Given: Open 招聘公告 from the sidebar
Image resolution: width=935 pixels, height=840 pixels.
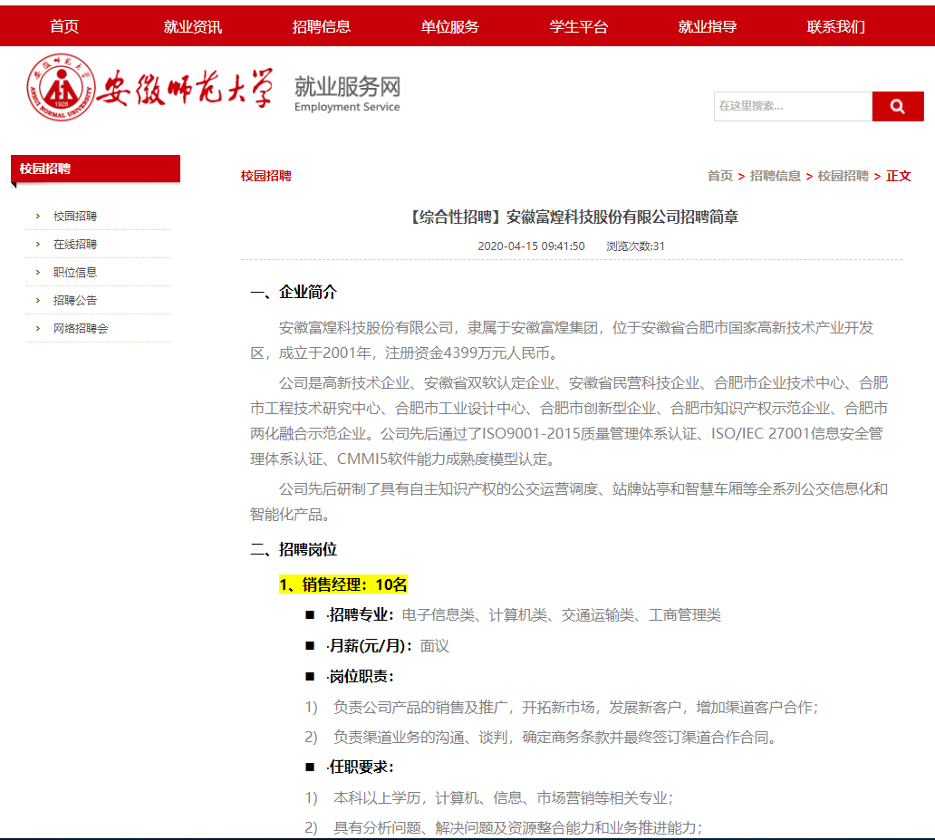Looking at the screenshot, I should click(74, 299).
